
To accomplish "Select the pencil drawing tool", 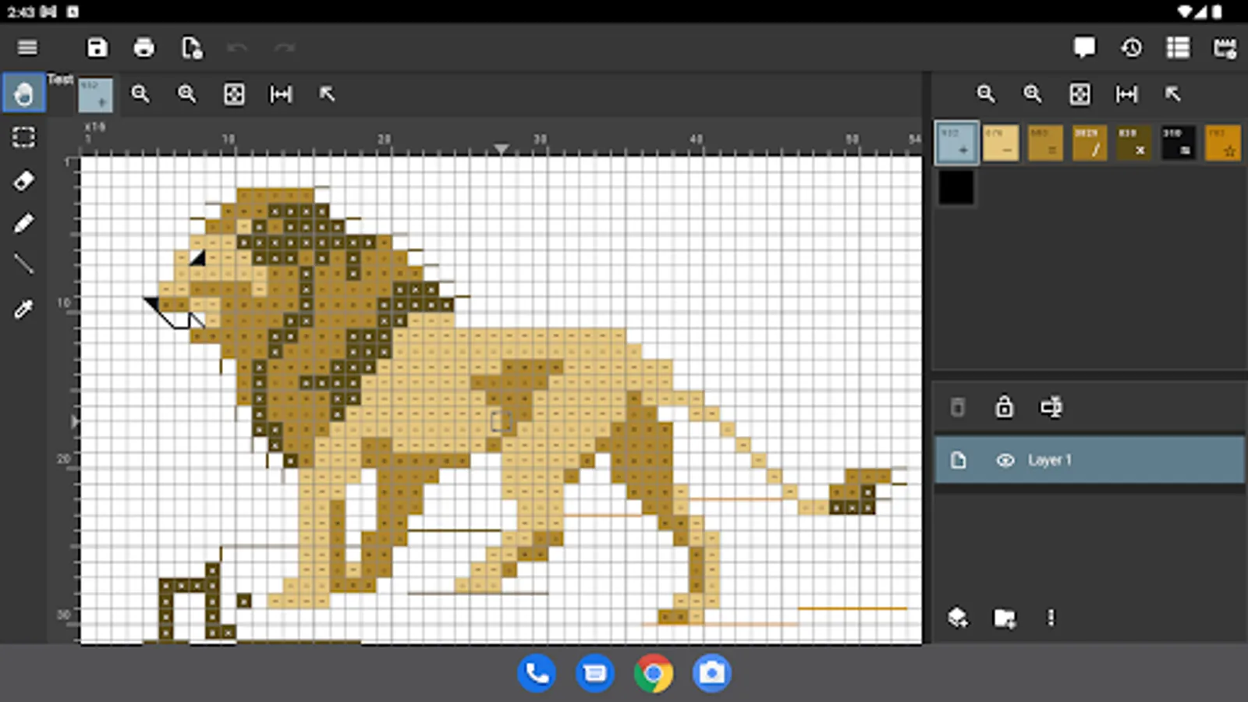I will (23, 224).
